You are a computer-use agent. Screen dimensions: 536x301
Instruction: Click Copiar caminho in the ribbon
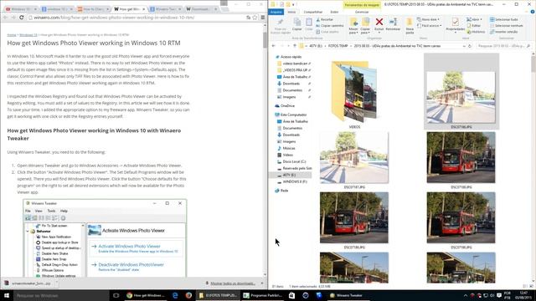330,26
